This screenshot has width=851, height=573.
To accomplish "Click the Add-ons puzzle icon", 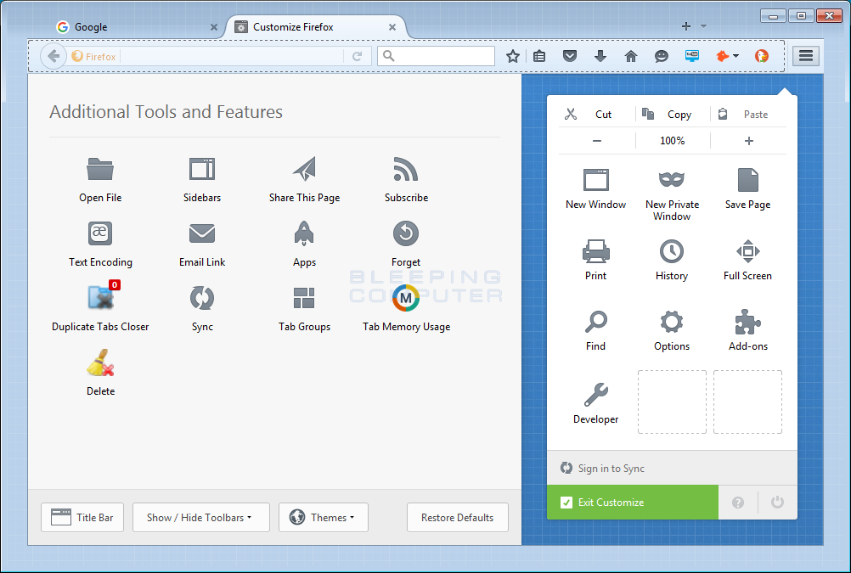I will pyautogui.click(x=748, y=322).
